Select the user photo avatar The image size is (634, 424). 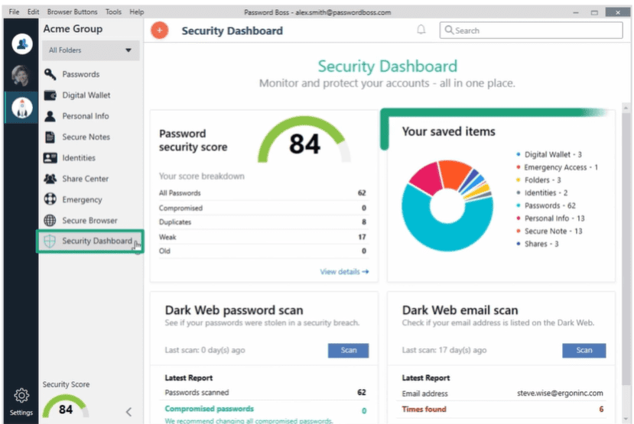pos(21,75)
